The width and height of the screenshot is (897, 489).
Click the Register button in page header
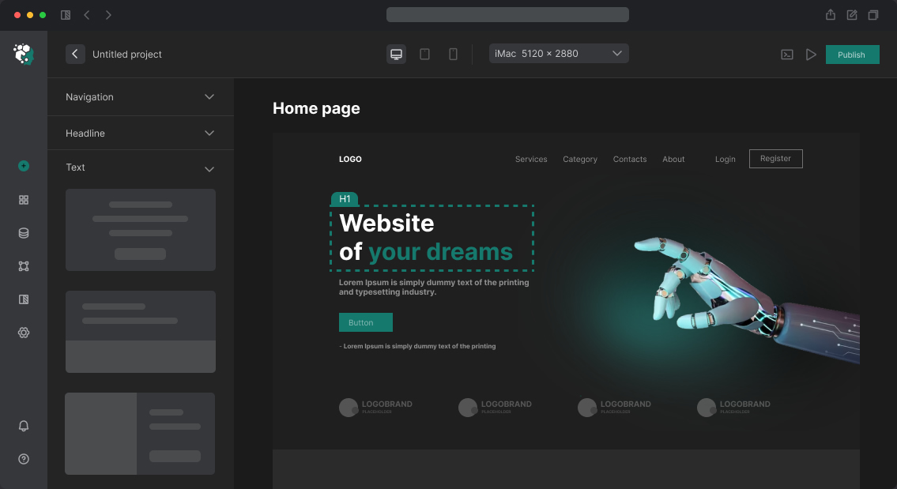pos(775,159)
